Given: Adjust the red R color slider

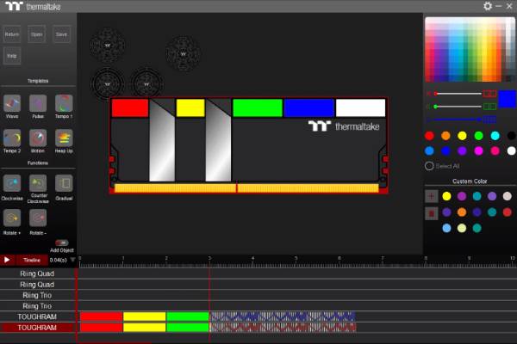Looking at the screenshot, I should (x=458, y=94).
